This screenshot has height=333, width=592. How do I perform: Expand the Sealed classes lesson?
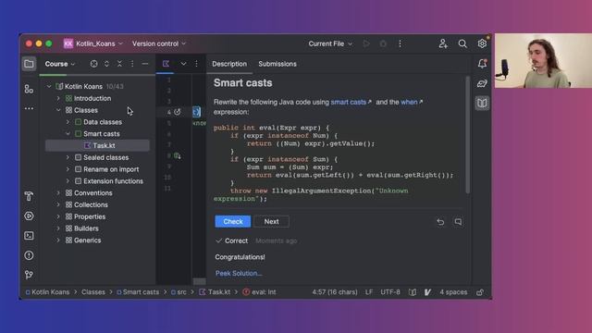pos(68,157)
